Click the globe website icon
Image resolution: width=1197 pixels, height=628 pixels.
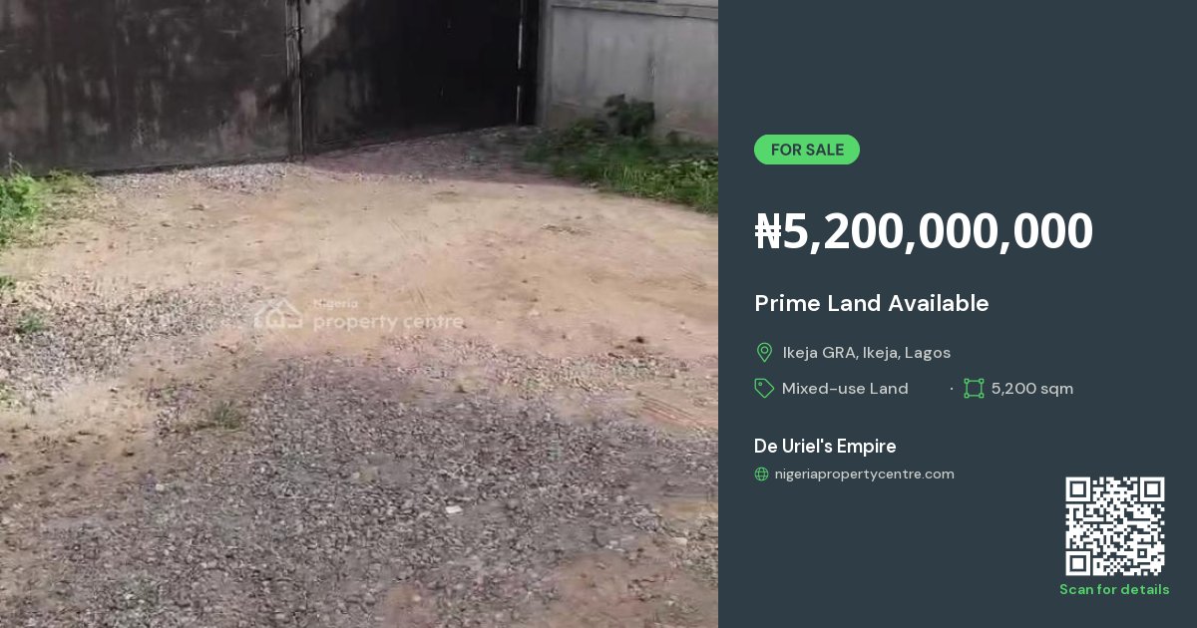[x=761, y=474]
